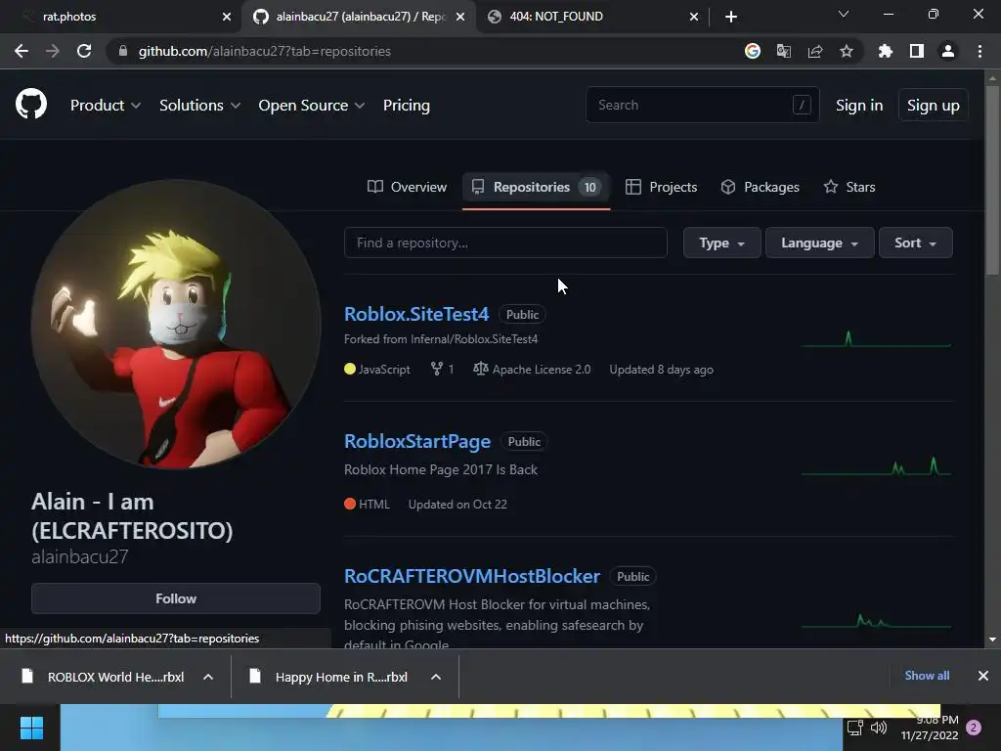Click the Sign in link
This screenshot has height=751, width=1001.
[x=859, y=106]
